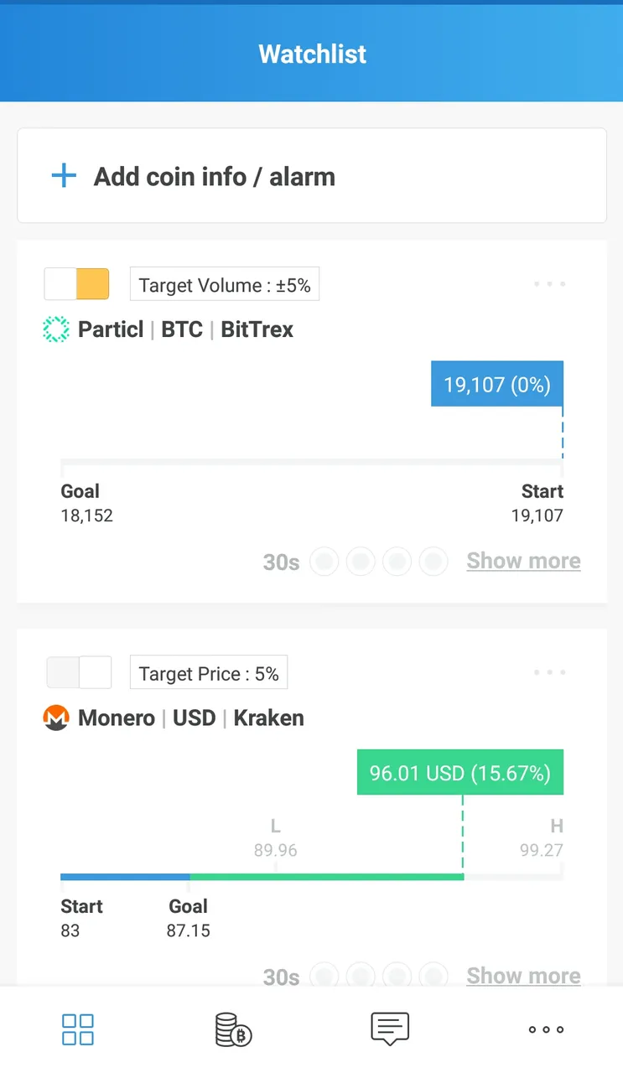623x1073 pixels.
Task: Expand Monero card with Show more
Action: [x=523, y=976]
